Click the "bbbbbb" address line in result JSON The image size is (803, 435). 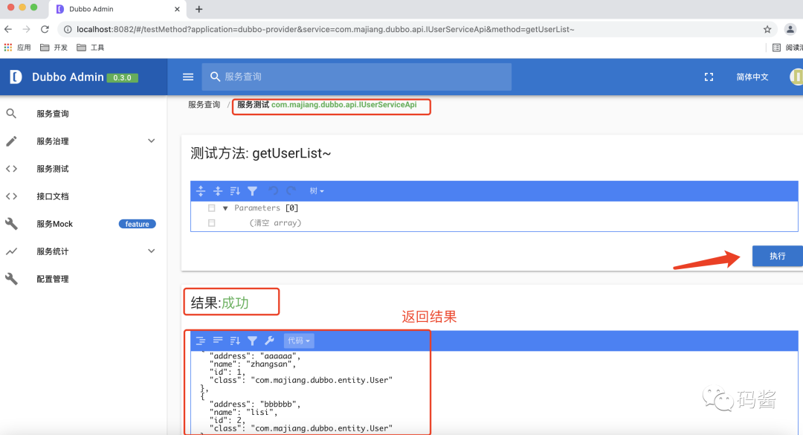pos(254,405)
